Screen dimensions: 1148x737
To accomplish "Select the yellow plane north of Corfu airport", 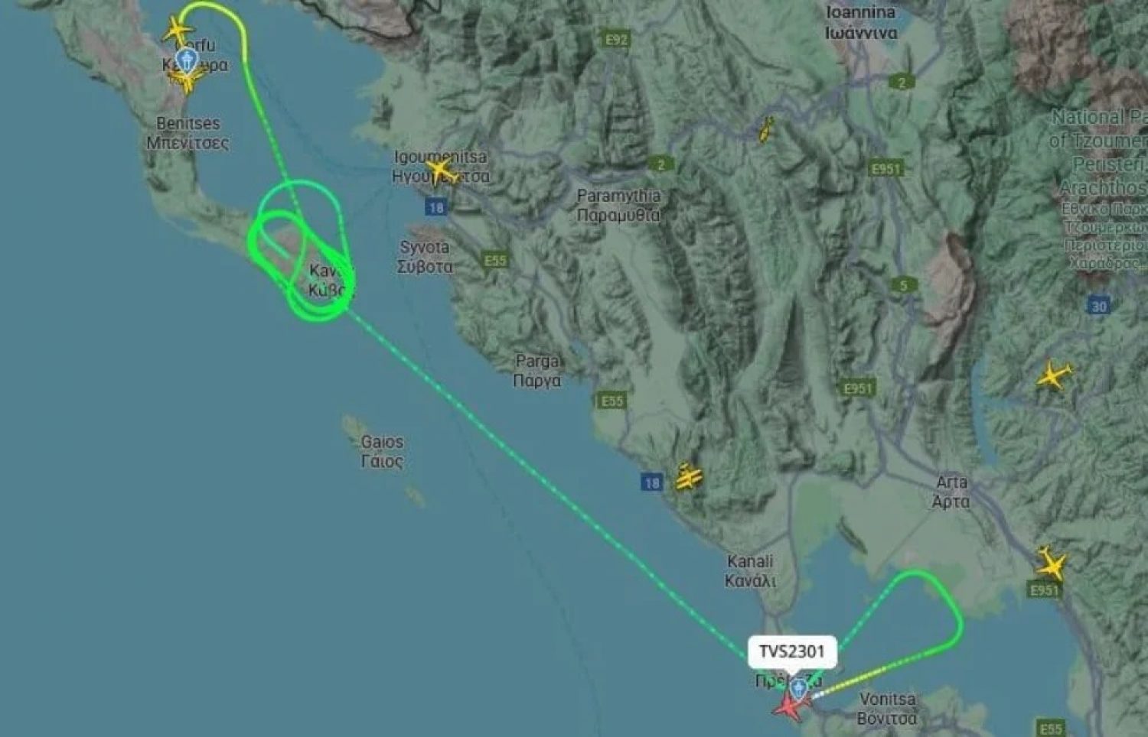I will [x=178, y=30].
